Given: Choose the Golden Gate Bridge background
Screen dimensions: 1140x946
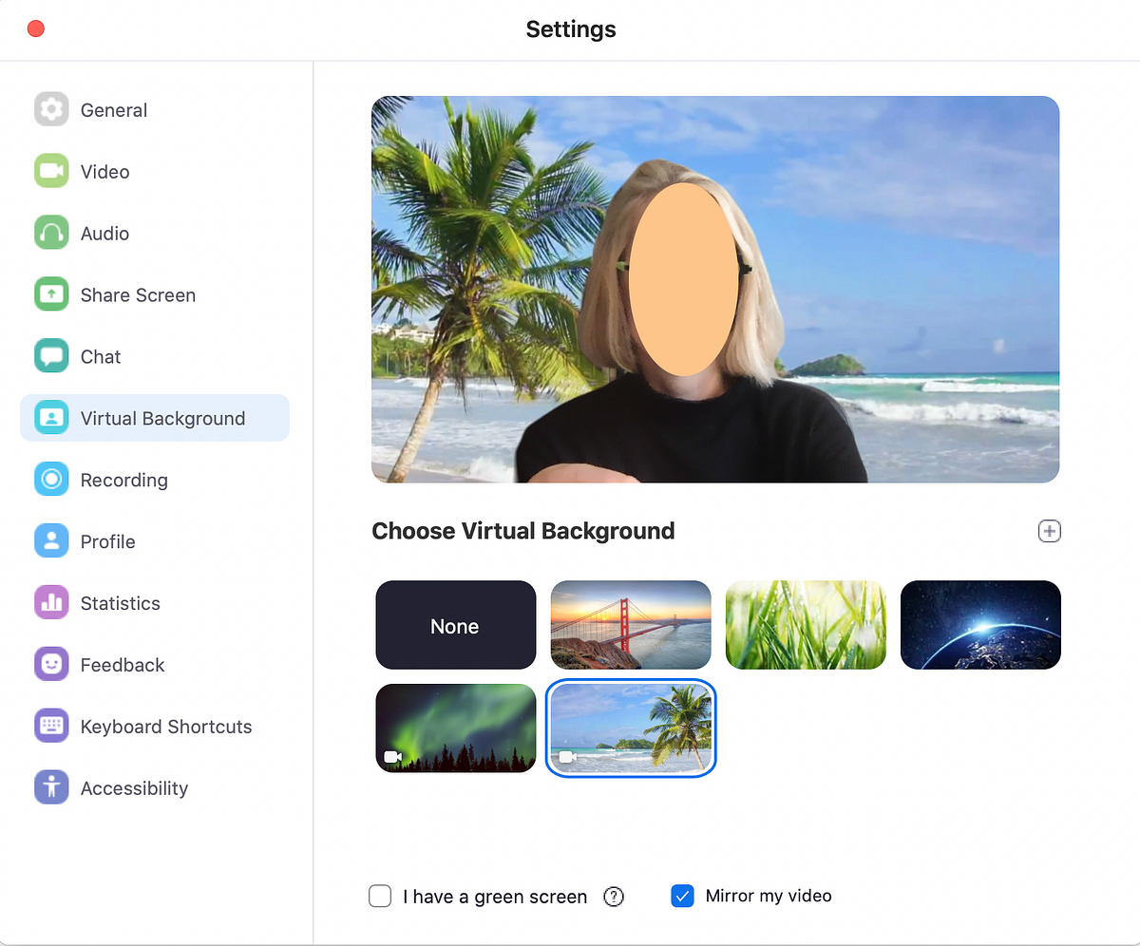Looking at the screenshot, I should tap(631, 625).
